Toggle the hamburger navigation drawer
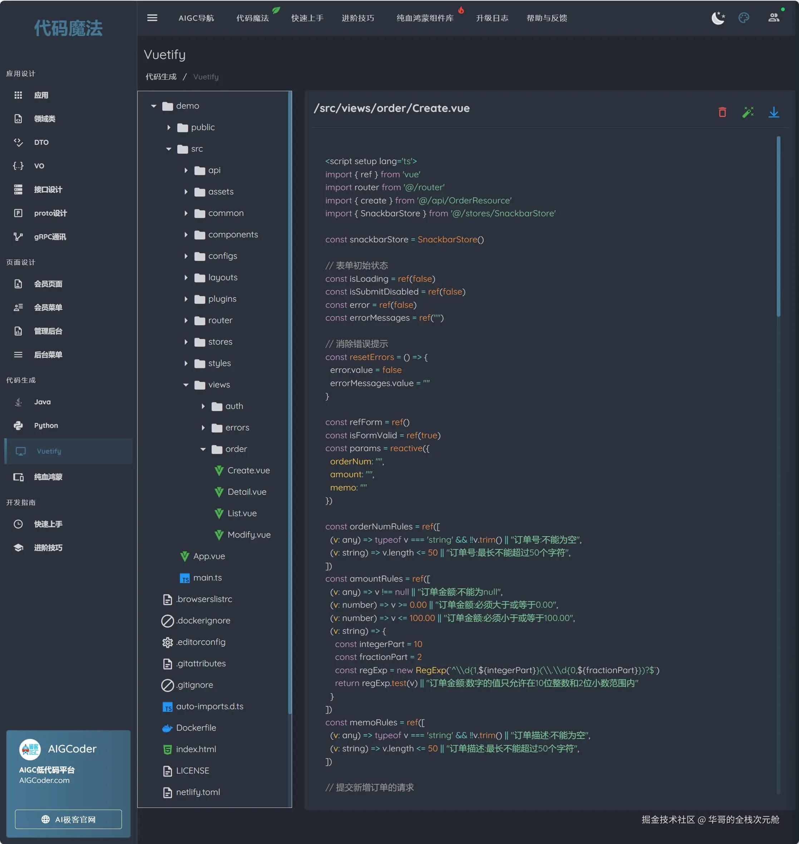Viewport: 799px width, 844px height. pyautogui.click(x=152, y=18)
